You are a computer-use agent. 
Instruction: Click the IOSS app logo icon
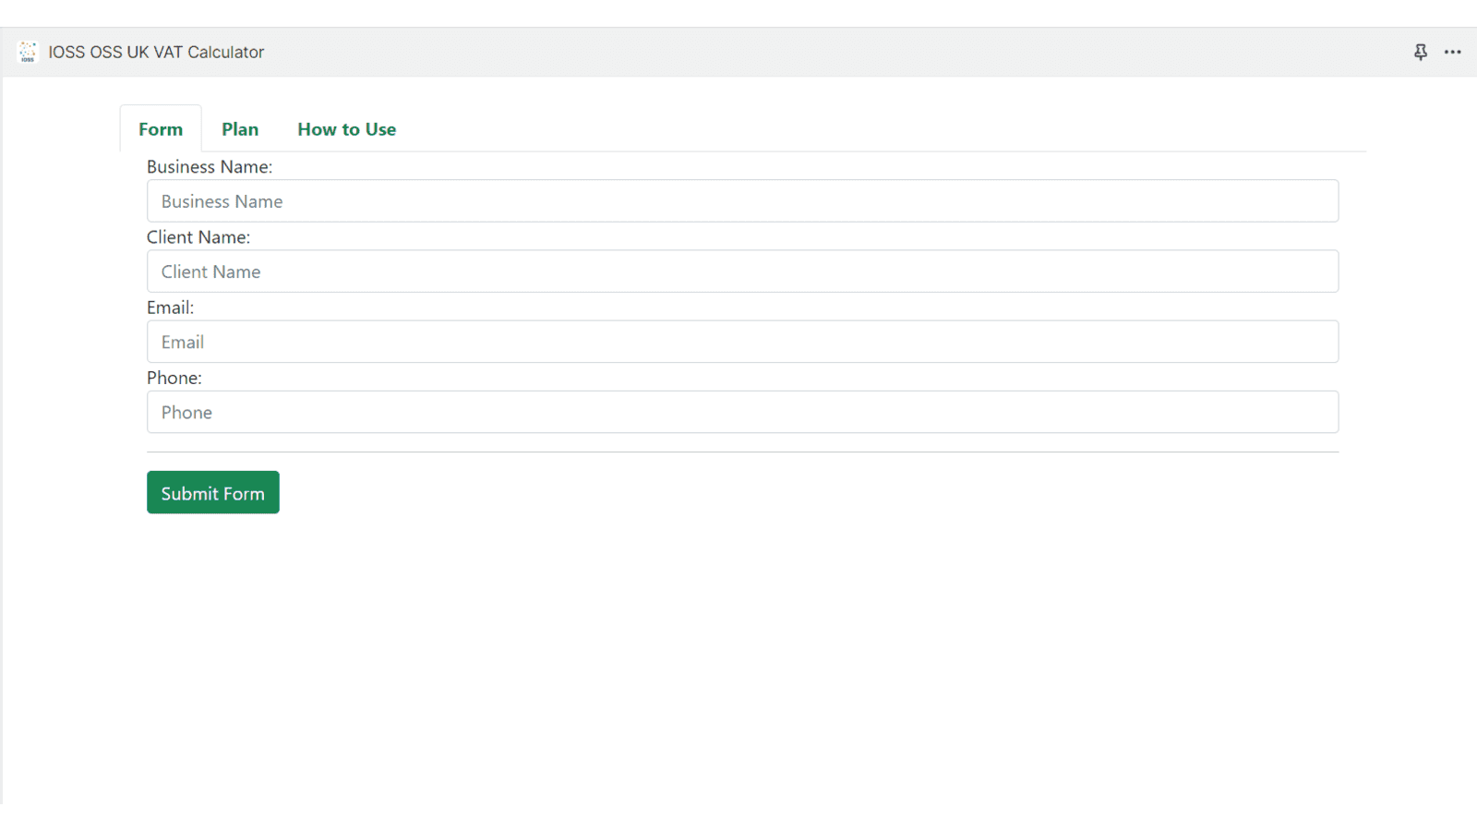[x=28, y=52]
